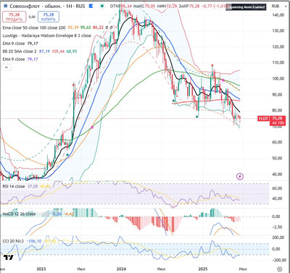Click the red down-arrow signal above 2025 peak

[x=212, y=65]
